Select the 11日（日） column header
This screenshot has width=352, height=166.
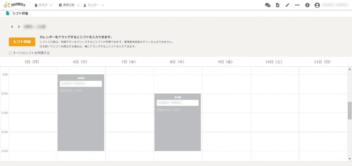pyautogui.click(x=323, y=62)
